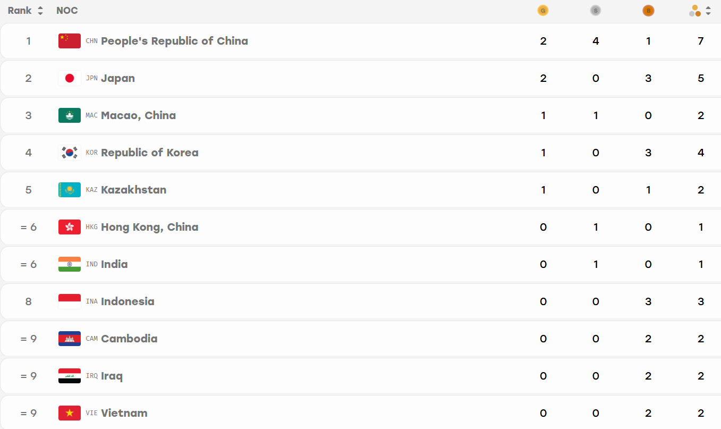This screenshot has height=429, width=721.
Task: Open the Hong Kong, China link
Action: pyautogui.click(x=150, y=227)
